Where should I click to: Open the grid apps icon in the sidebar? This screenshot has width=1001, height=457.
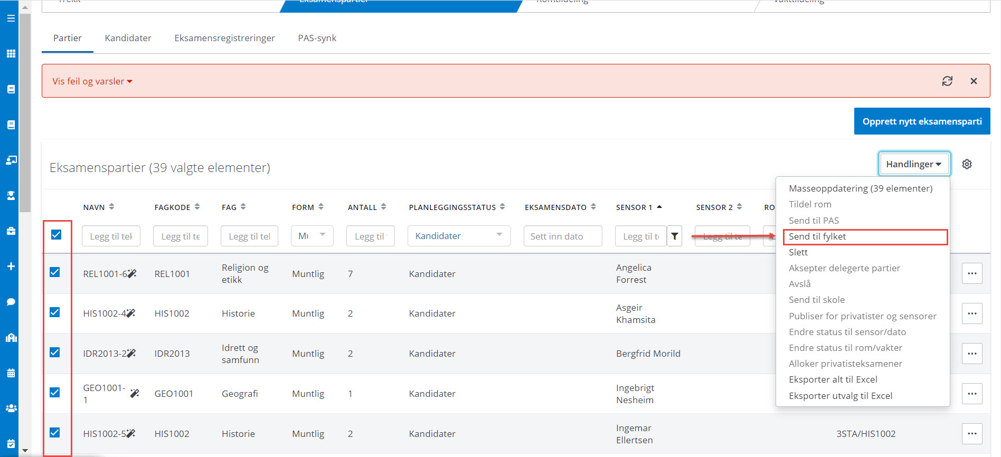pos(11,54)
